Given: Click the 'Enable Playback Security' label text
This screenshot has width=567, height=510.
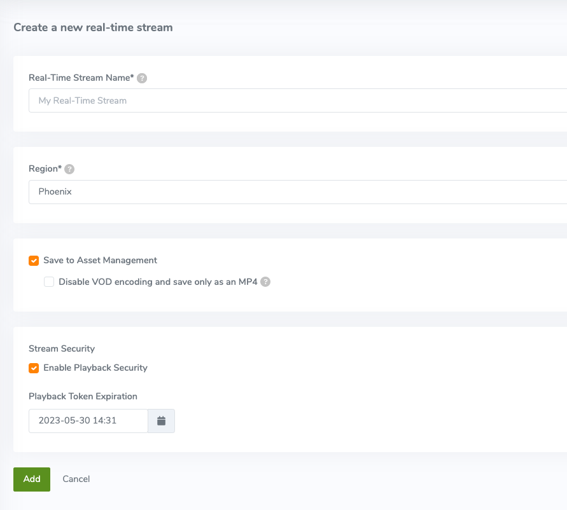Looking at the screenshot, I should point(95,368).
